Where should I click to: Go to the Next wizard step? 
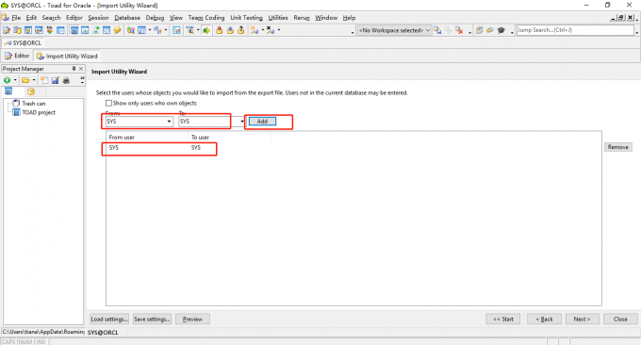583,319
